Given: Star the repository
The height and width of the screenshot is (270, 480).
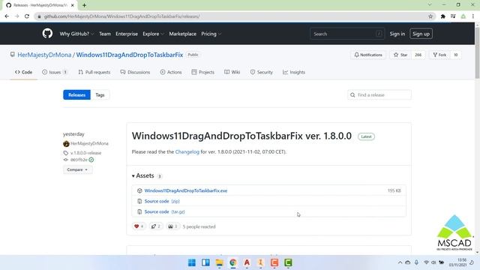Looking at the screenshot, I should [x=400, y=55].
